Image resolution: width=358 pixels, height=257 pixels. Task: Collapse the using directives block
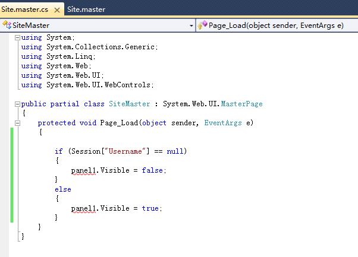[x=17, y=37]
